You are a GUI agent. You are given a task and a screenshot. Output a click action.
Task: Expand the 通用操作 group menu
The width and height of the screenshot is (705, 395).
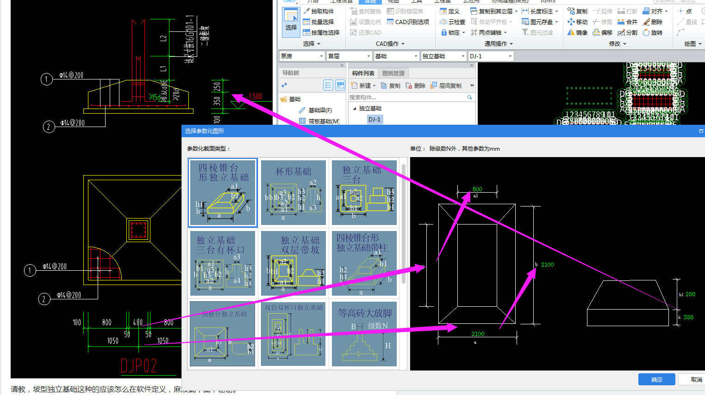(499, 43)
